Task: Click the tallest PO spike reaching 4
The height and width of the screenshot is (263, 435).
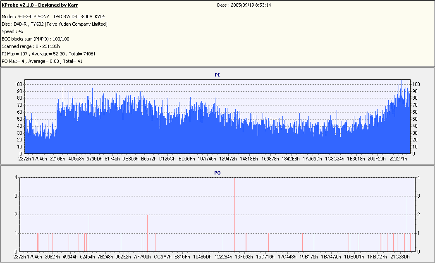Action: [235, 215]
